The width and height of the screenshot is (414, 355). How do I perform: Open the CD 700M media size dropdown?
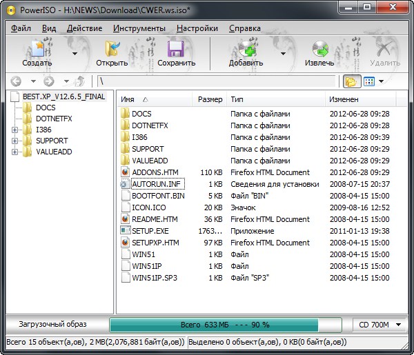pos(379,325)
